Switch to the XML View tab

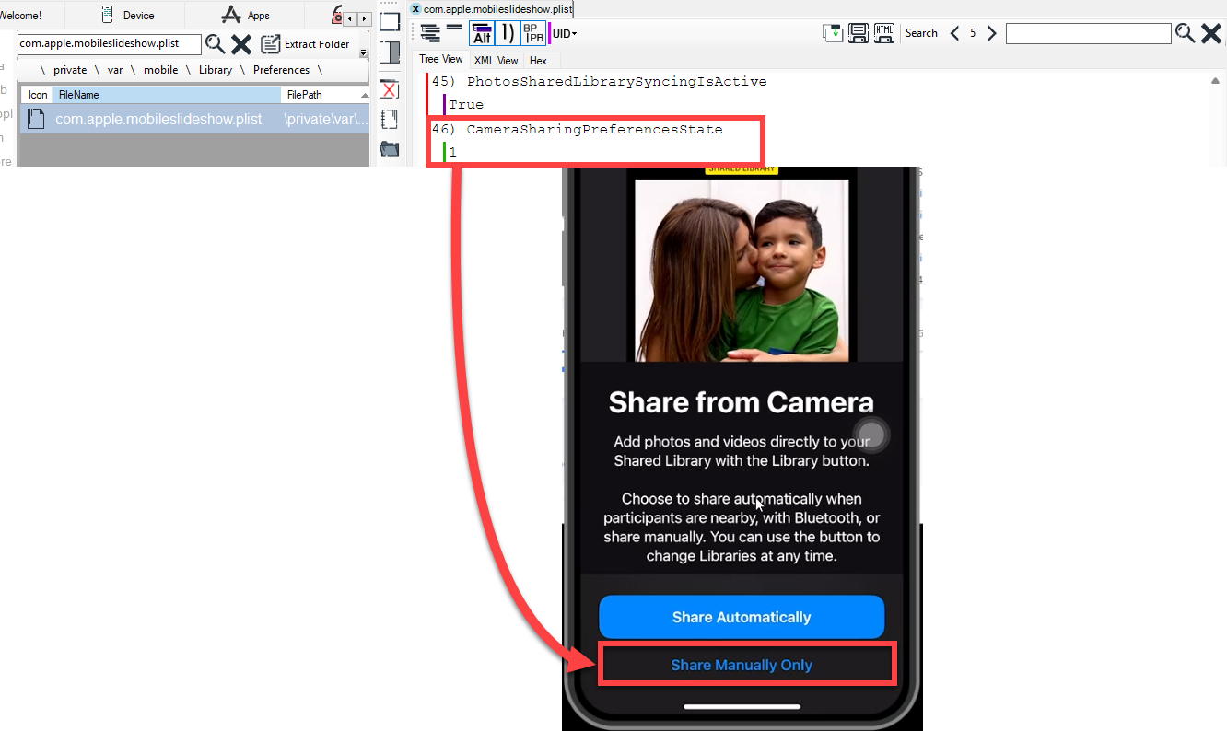point(496,61)
